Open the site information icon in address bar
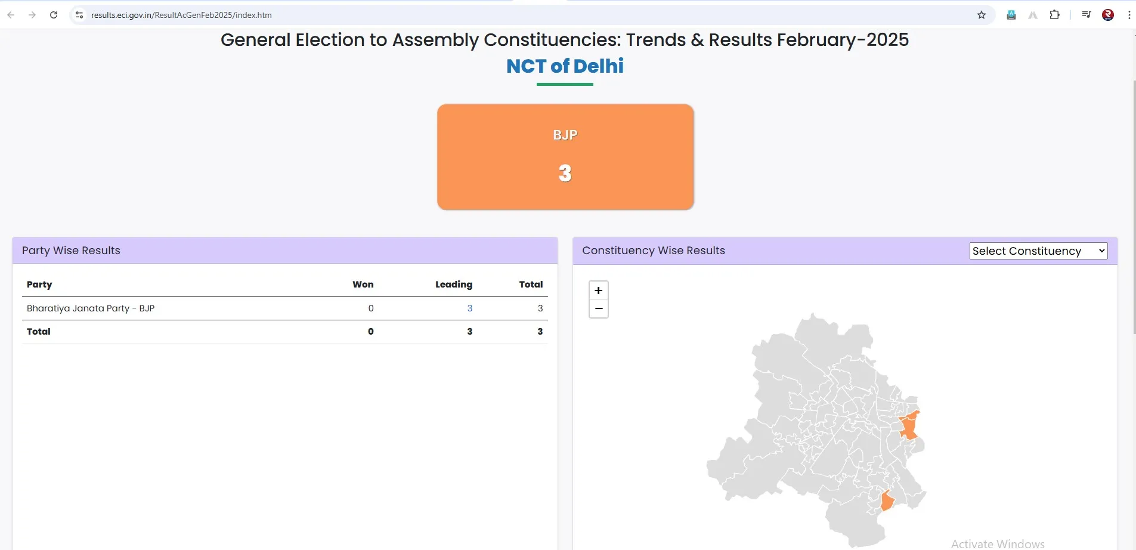 (79, 15)
